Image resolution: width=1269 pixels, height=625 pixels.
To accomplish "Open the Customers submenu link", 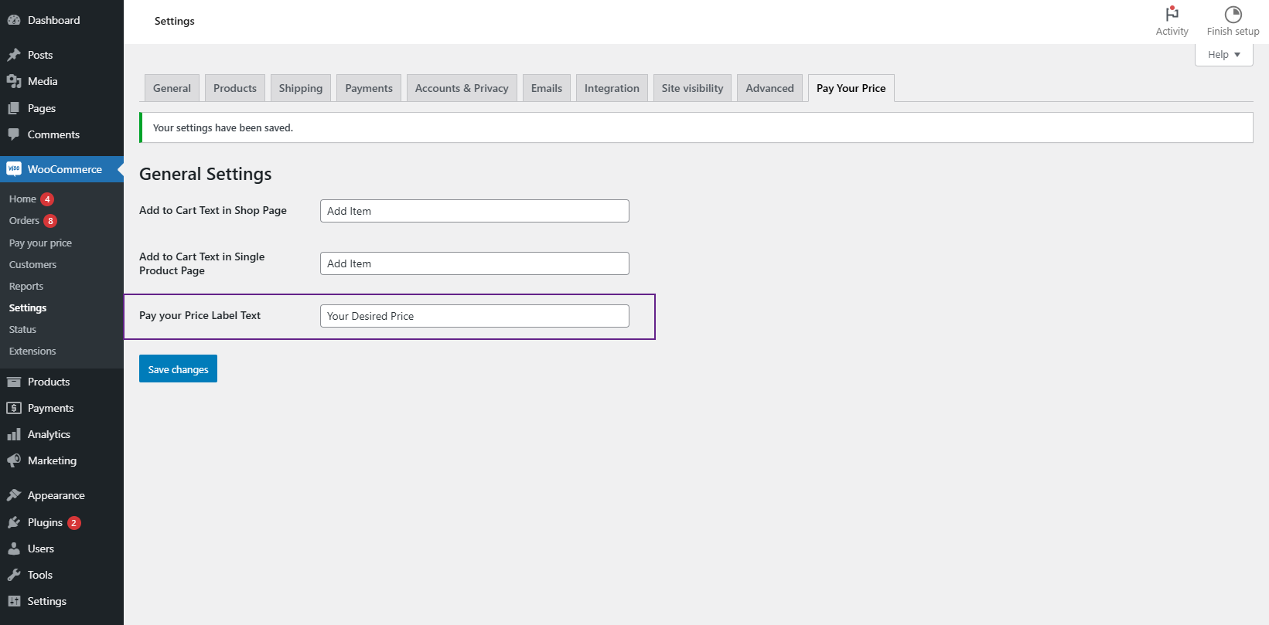I will 32,264.
